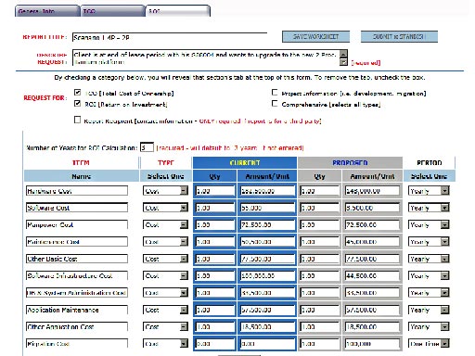Edit the Other Application Cost name field
The height and width of the screenshot is (356, 475).
77,326
